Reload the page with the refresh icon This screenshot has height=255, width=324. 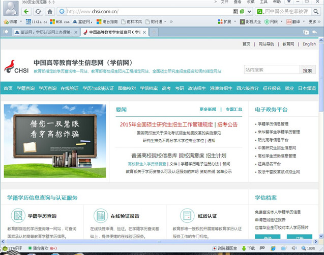pyautogui.click(x=38, y=11)
